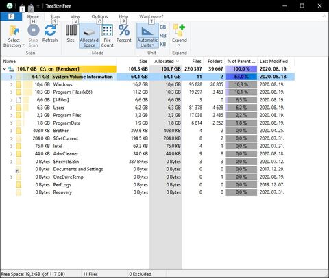The height and width of the screenshot is (278, 329).
Task: Open the Expand dropdown
Action: point(180,35)
